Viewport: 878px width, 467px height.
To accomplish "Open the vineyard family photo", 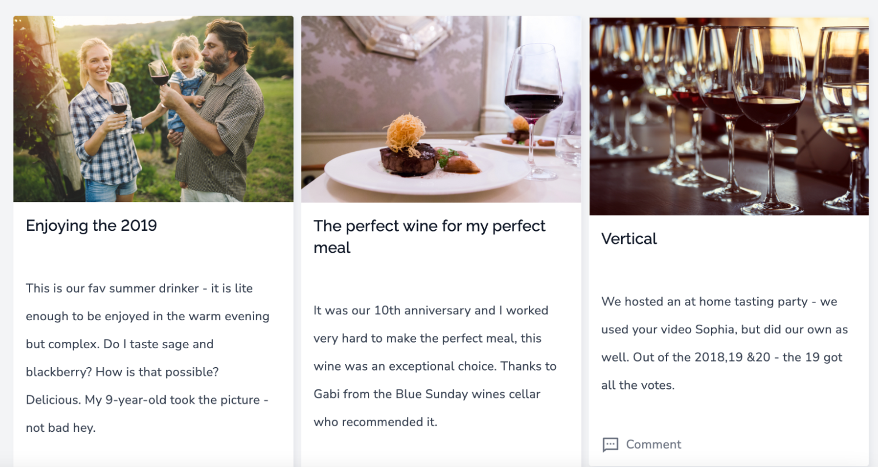I will coord(153,109).
